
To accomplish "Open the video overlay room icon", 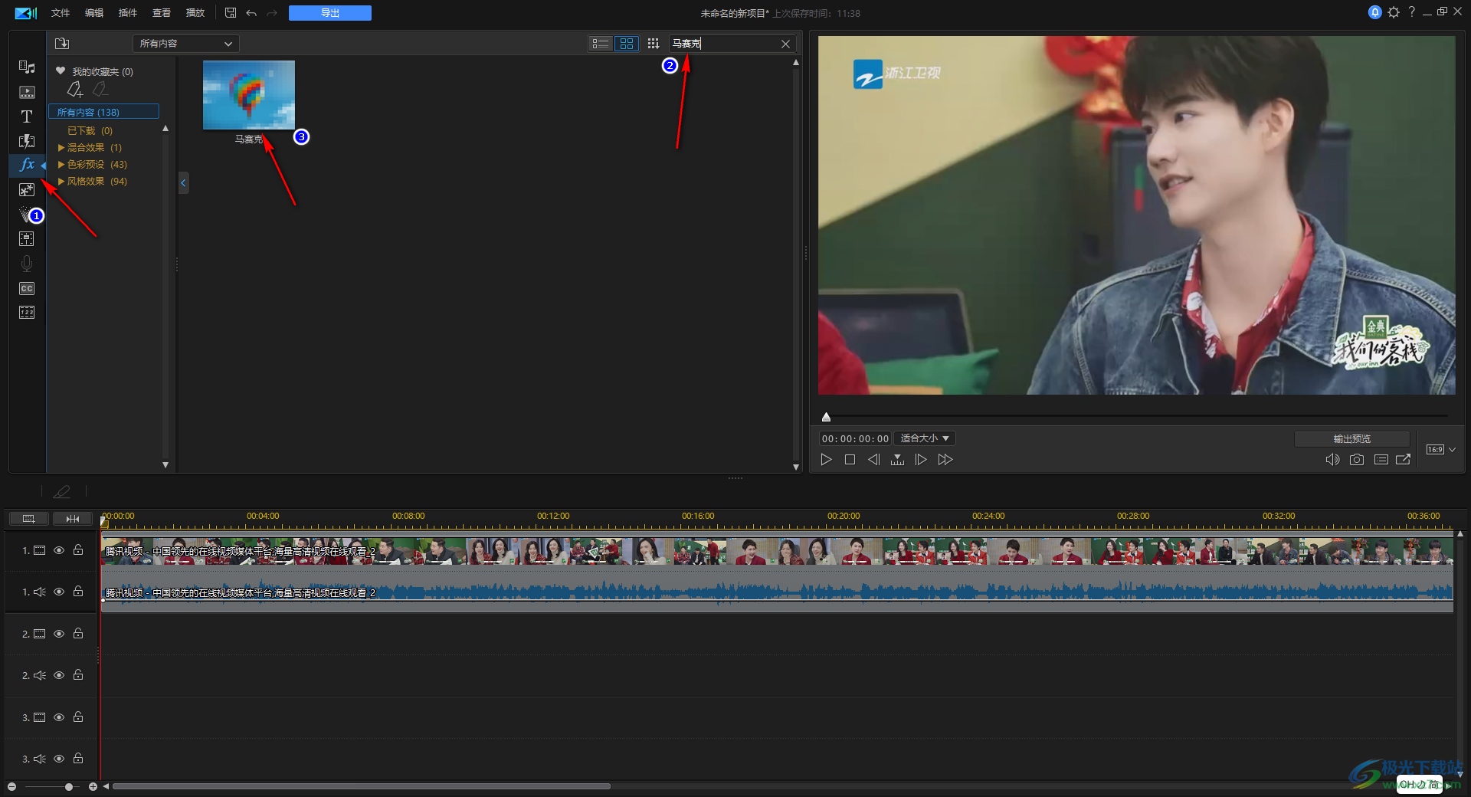I will [x=27, y=189].
